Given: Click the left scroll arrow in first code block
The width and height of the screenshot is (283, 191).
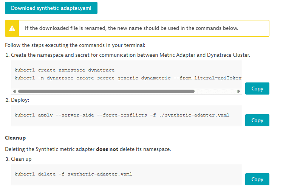Looking at the screenshot, I should coord(14,91).
